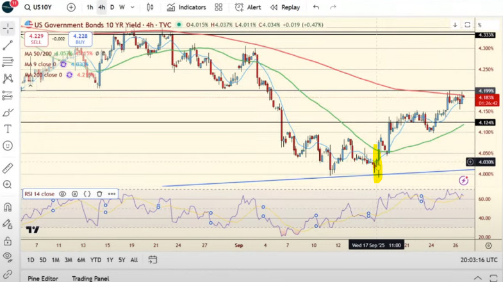
Task: Lock all drawing tools
Action: click(x=8, y=241)
